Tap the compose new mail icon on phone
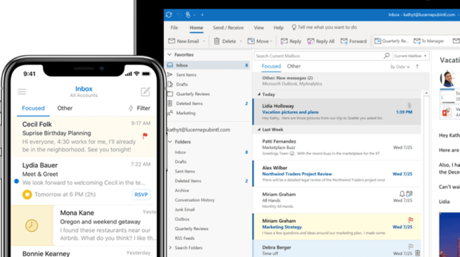The height and width of the screenshot is (257, 460). [145, 92]
